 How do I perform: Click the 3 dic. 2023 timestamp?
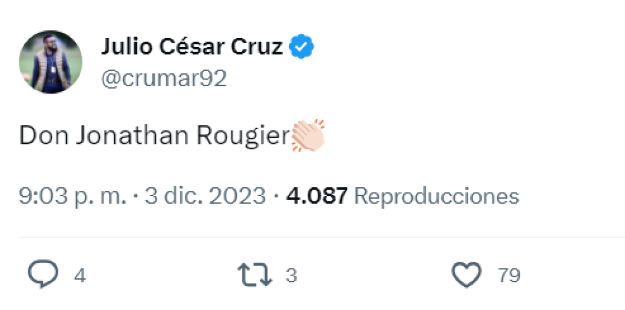click(199, 195)
